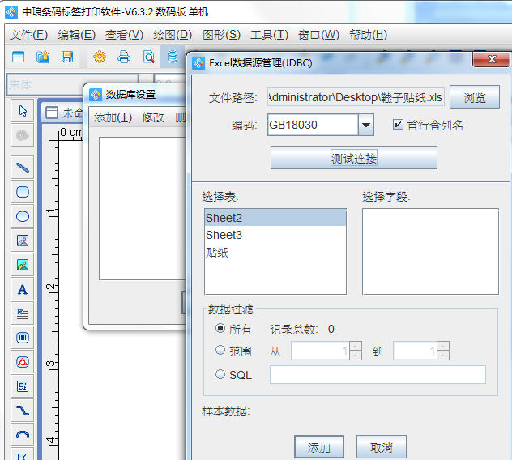
Task: Select the 范围 radio button
Action: pos(220,351)
